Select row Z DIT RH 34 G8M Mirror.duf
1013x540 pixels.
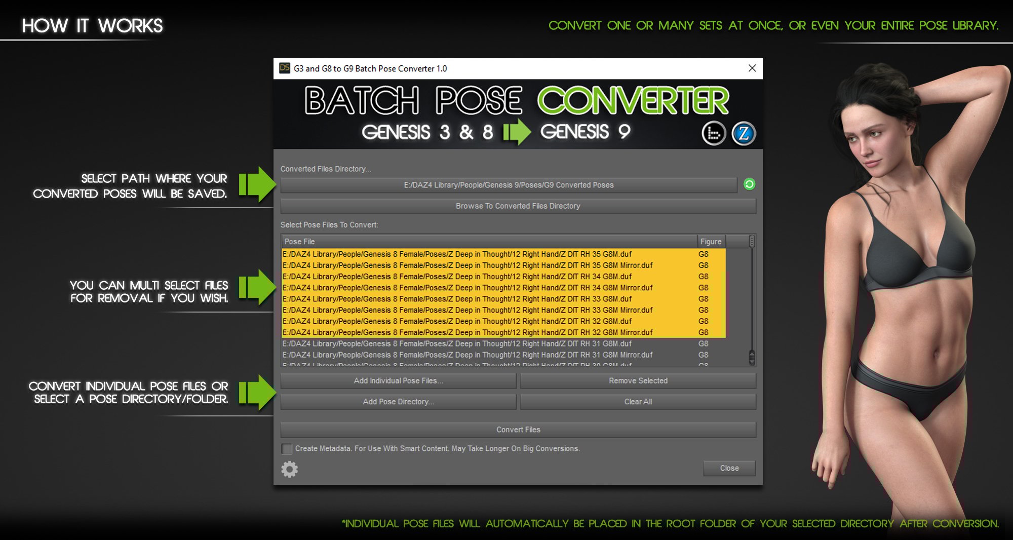[503, 288]
